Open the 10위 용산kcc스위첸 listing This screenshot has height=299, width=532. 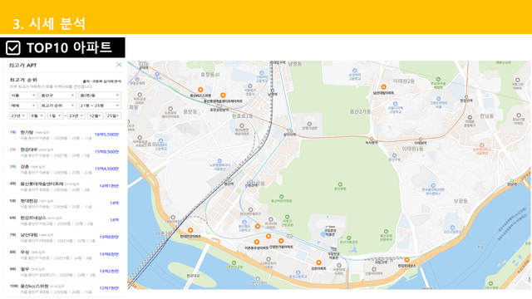[x=64, y=289]
